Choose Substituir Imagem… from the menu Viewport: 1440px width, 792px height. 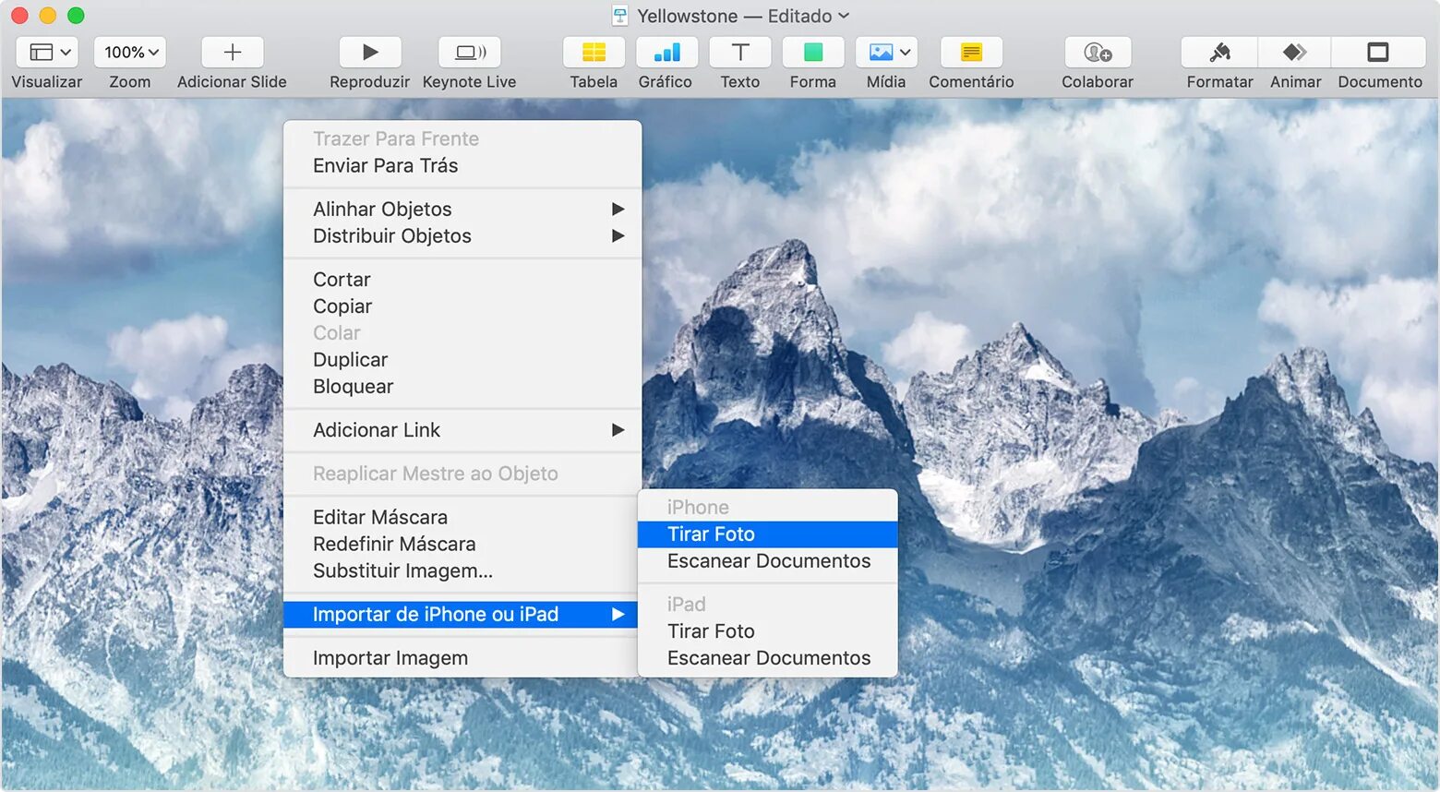coord(461,570)
